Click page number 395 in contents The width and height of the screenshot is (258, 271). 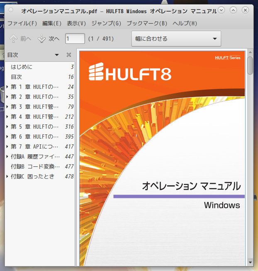coord(69,137)
